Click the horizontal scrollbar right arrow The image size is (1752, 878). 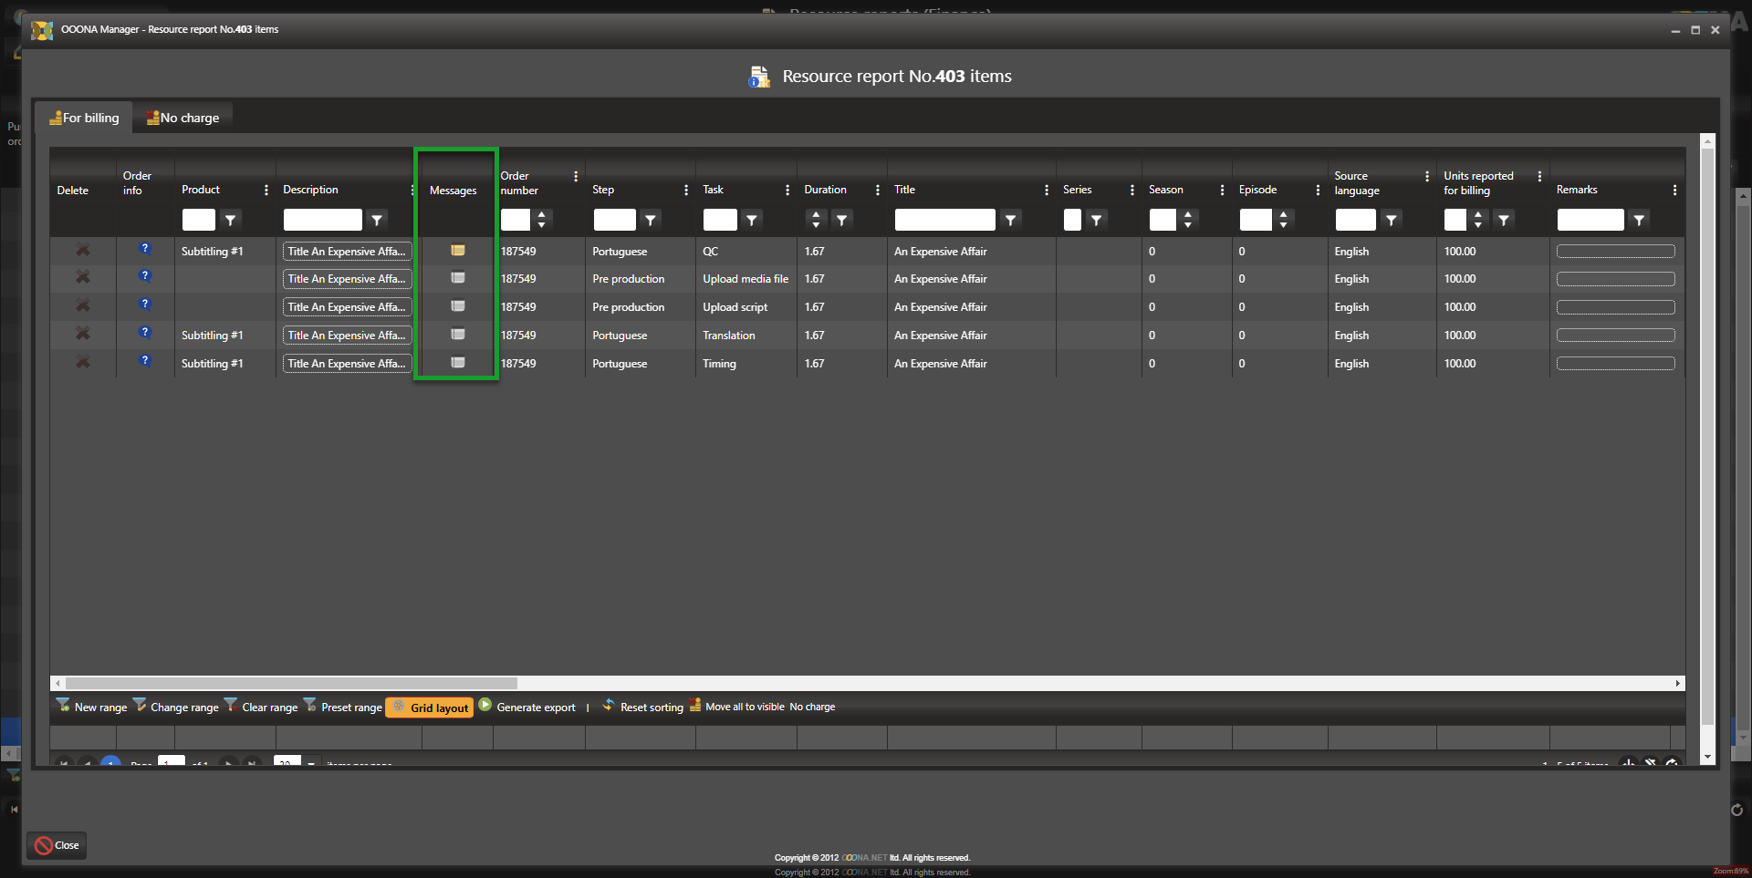click(x=1677, y=683)
